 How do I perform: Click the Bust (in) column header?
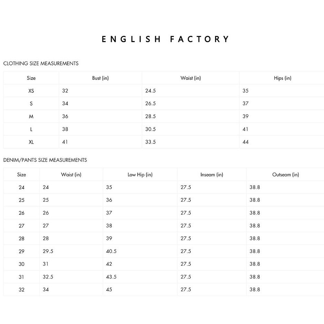tap(100, 78)
